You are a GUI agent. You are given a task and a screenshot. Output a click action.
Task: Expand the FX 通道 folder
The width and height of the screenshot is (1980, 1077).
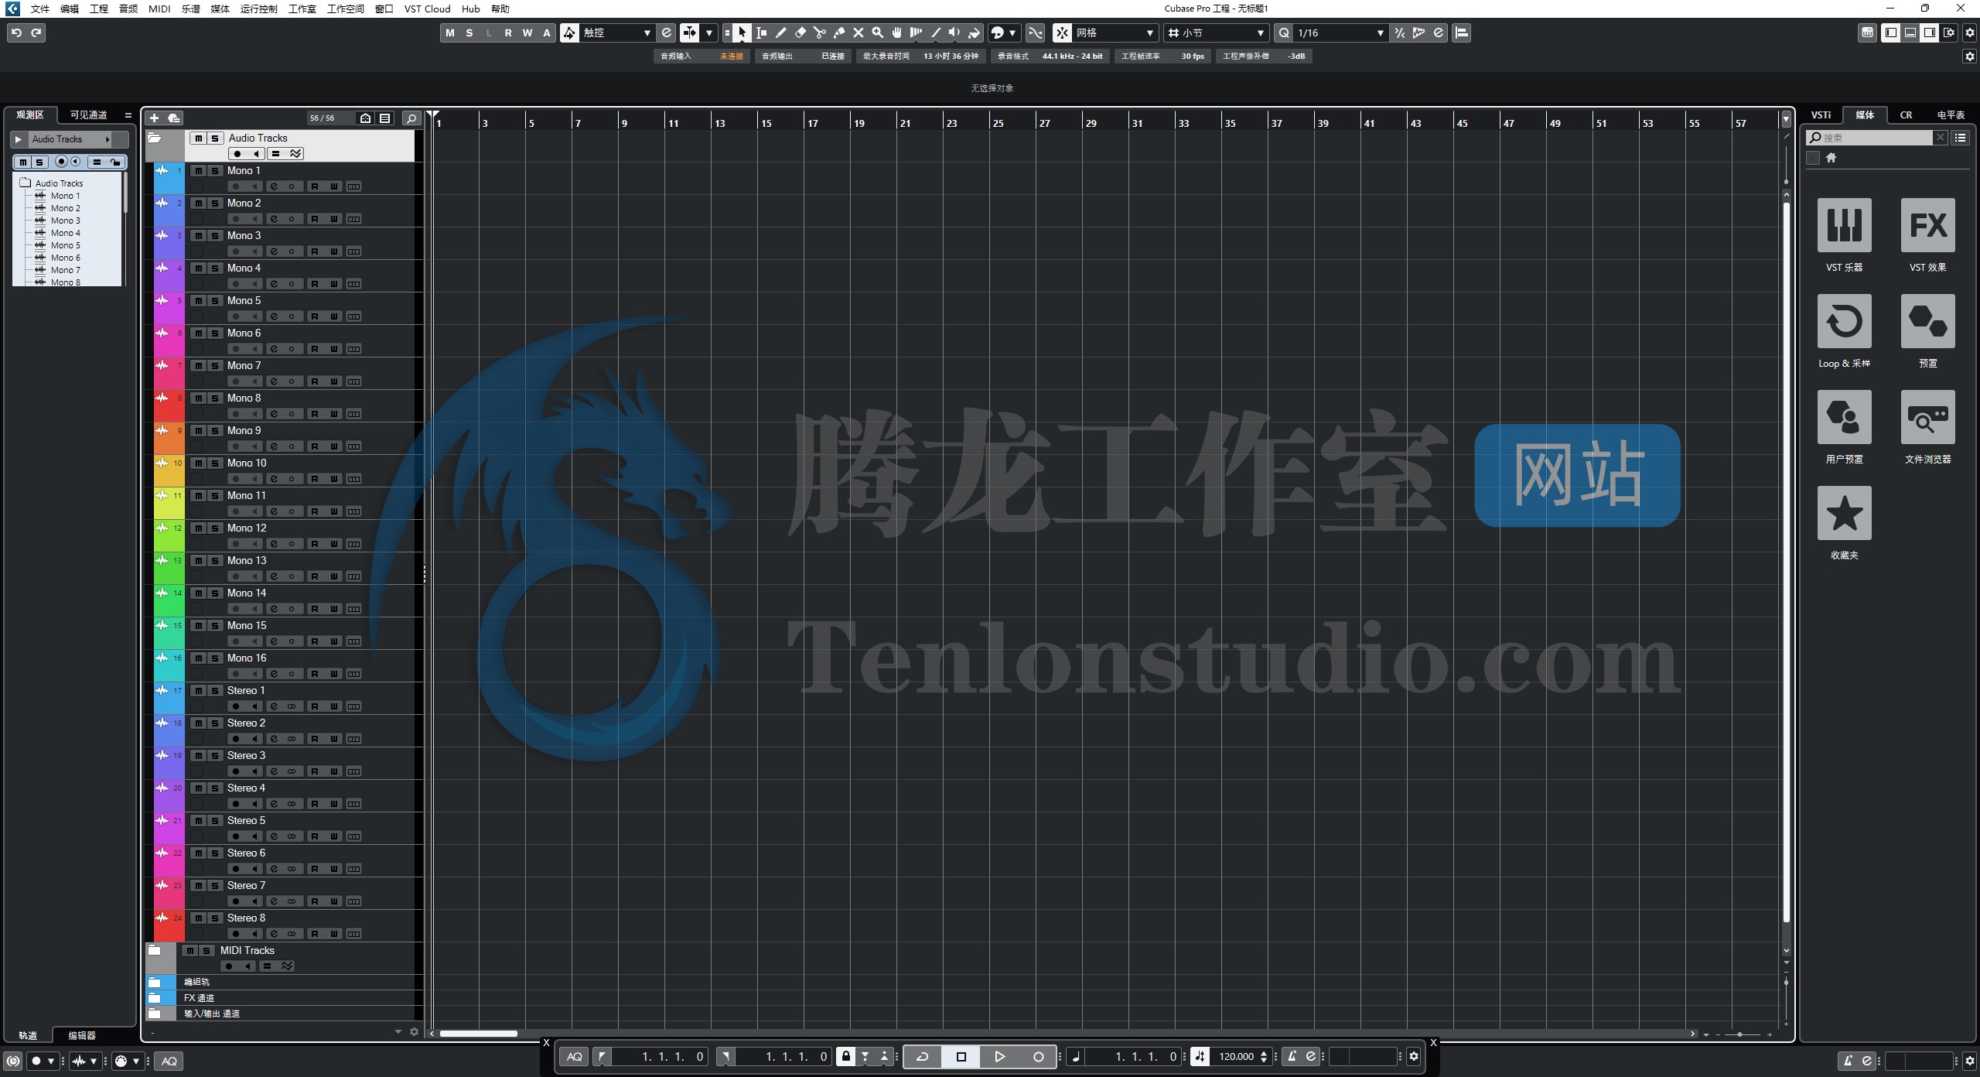point(155,998)
